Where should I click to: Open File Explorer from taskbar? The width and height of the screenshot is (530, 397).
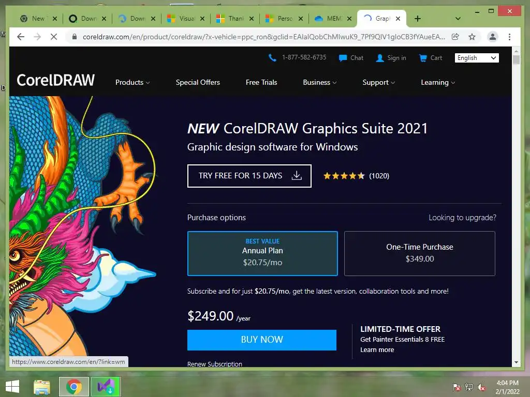point(42,387)
